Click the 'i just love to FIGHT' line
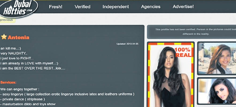 (17, 58)
